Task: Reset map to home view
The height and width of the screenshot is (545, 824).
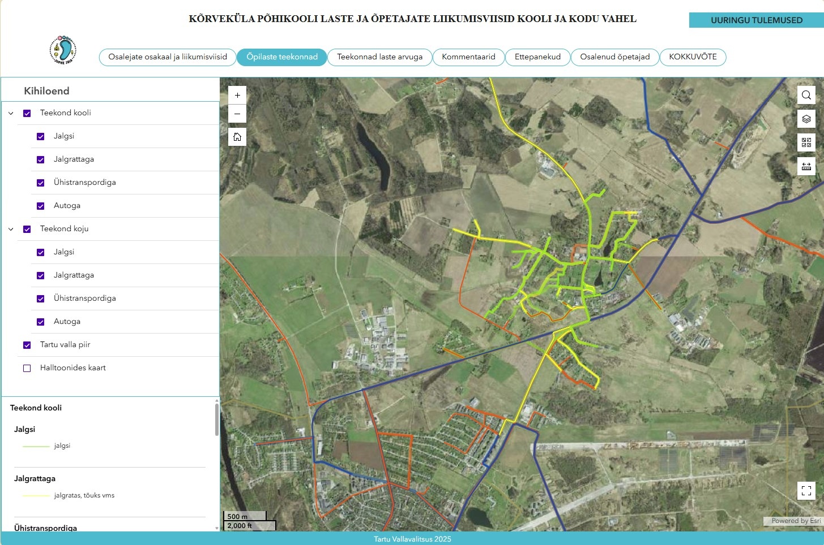Action: [x=237, y=137]
